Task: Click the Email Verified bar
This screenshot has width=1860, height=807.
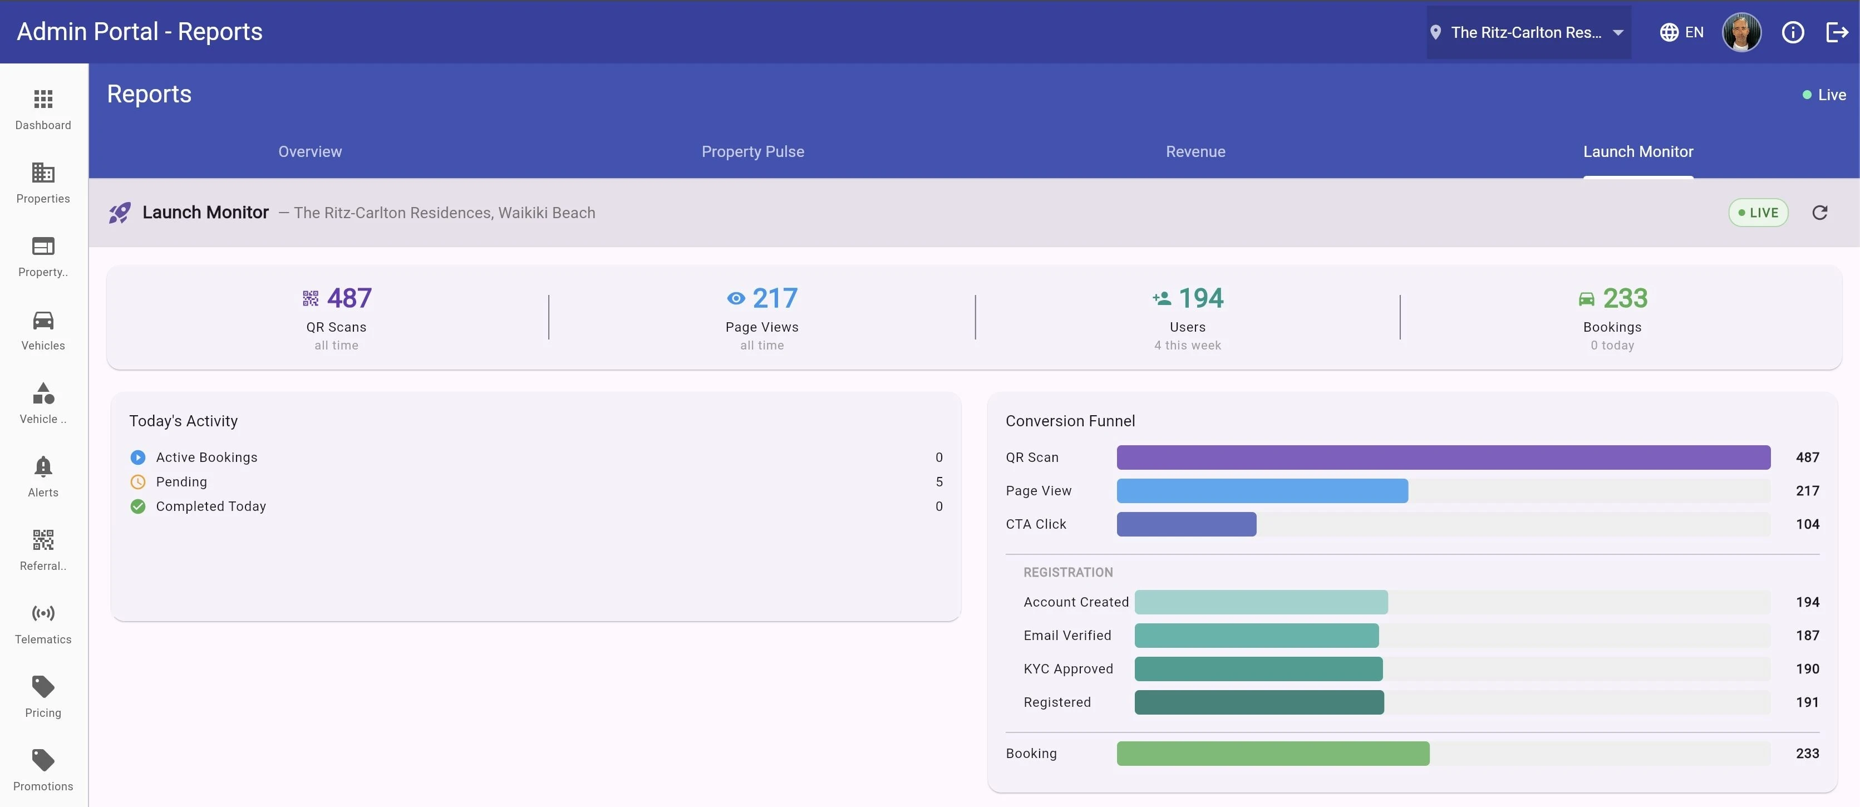Action: [1257, 635]
